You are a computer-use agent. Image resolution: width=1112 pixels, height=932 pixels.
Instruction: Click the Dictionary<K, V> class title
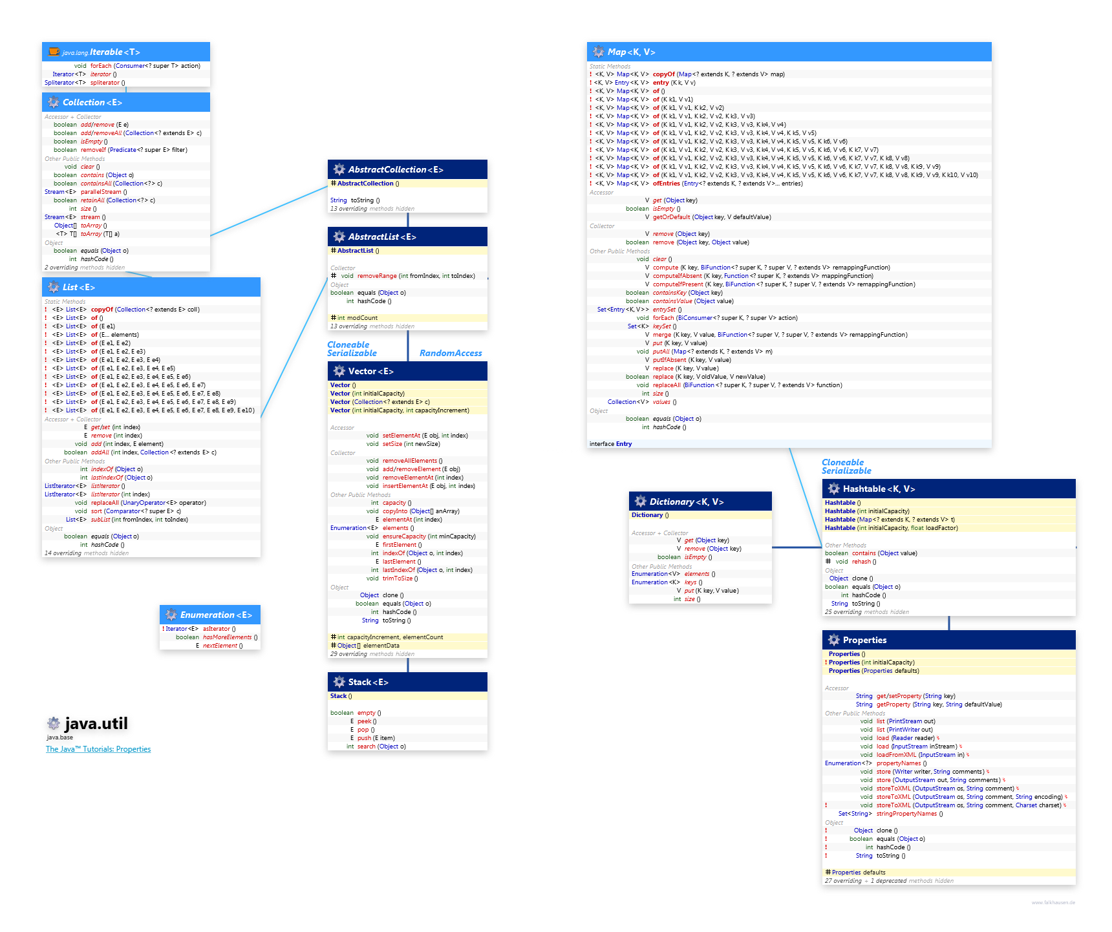(x=687, y=502)
